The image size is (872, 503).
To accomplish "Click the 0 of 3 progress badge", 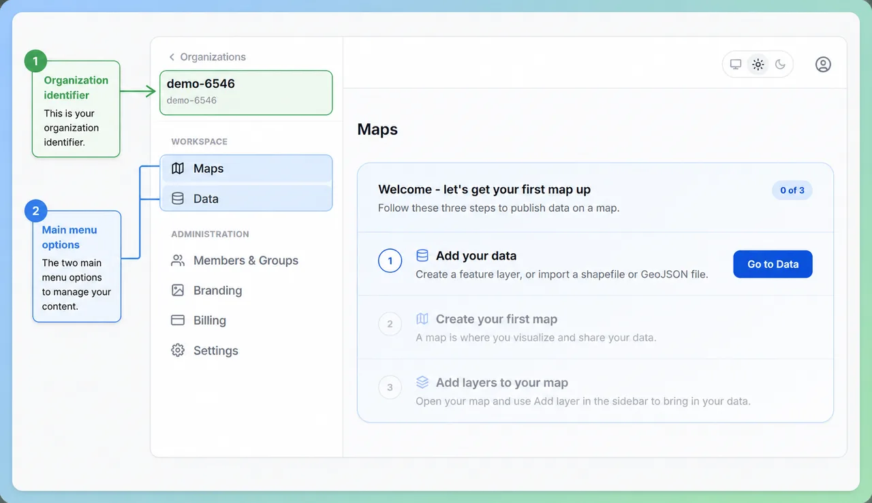I will [792, 191].
